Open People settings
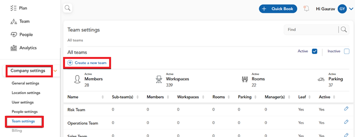The width and height of the screenshot is (355, 137). [x=25, y=112]
